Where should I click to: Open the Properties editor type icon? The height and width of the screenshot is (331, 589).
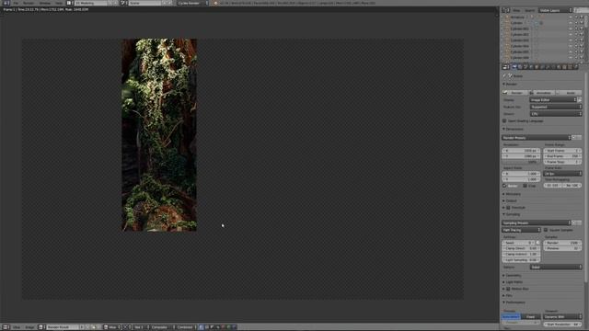[505, 67]
